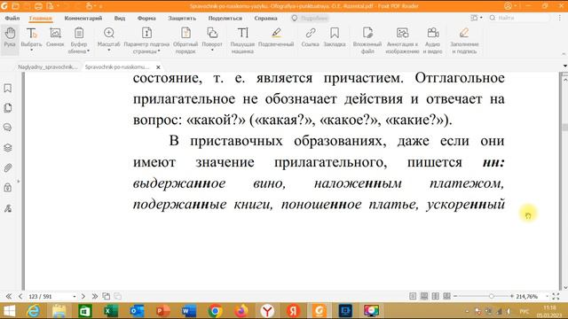Expand the Выбрать tool dropdown arrow

(32, 51)
